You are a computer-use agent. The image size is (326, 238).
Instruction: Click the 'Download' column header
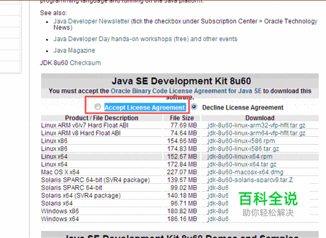(x=260, y=118)
